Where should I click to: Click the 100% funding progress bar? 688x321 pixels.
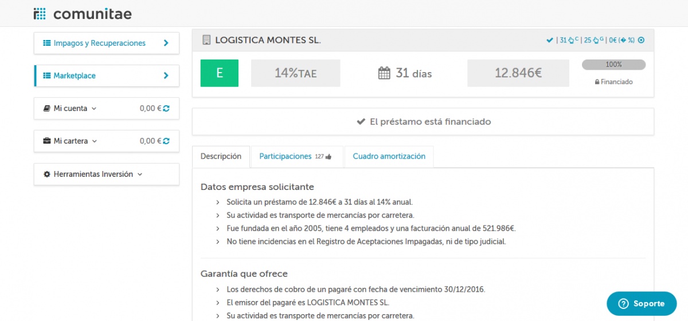[613, 65]
